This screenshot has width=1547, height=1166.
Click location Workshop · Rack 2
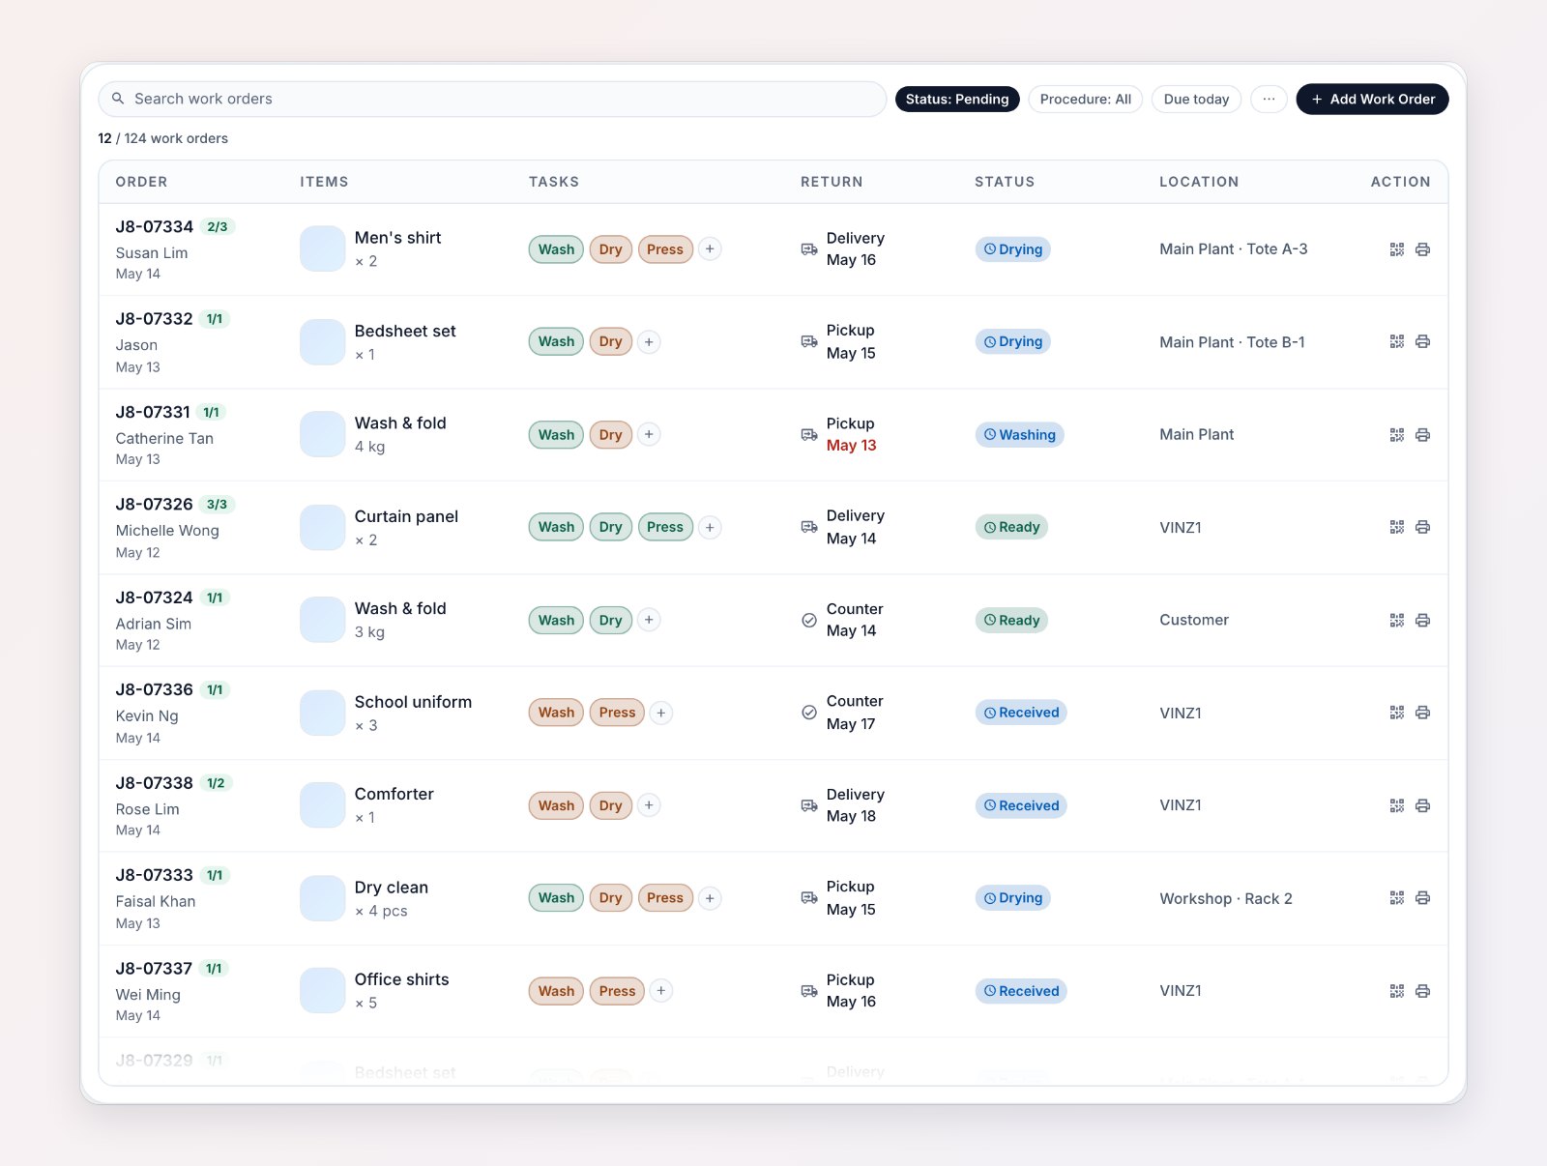1226,899
